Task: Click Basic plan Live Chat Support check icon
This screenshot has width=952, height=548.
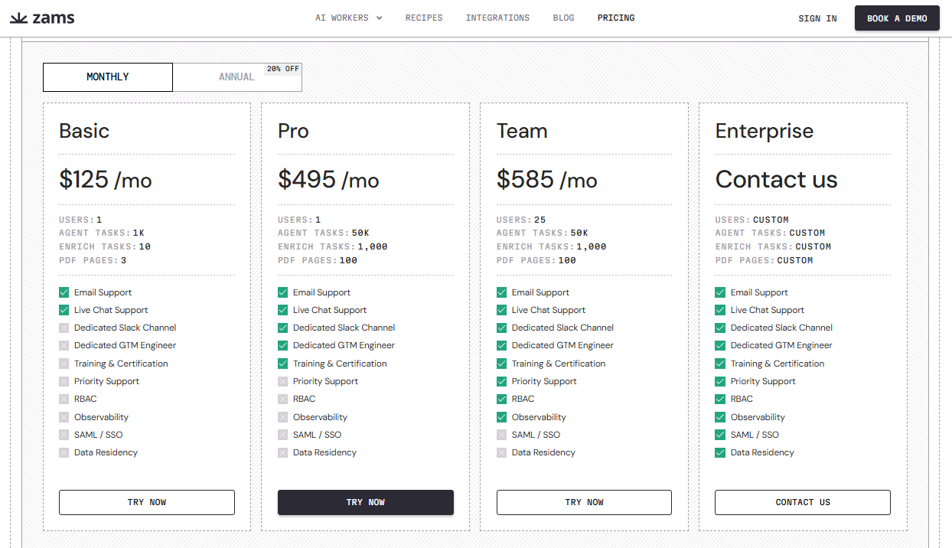Action: coord(64,310)
